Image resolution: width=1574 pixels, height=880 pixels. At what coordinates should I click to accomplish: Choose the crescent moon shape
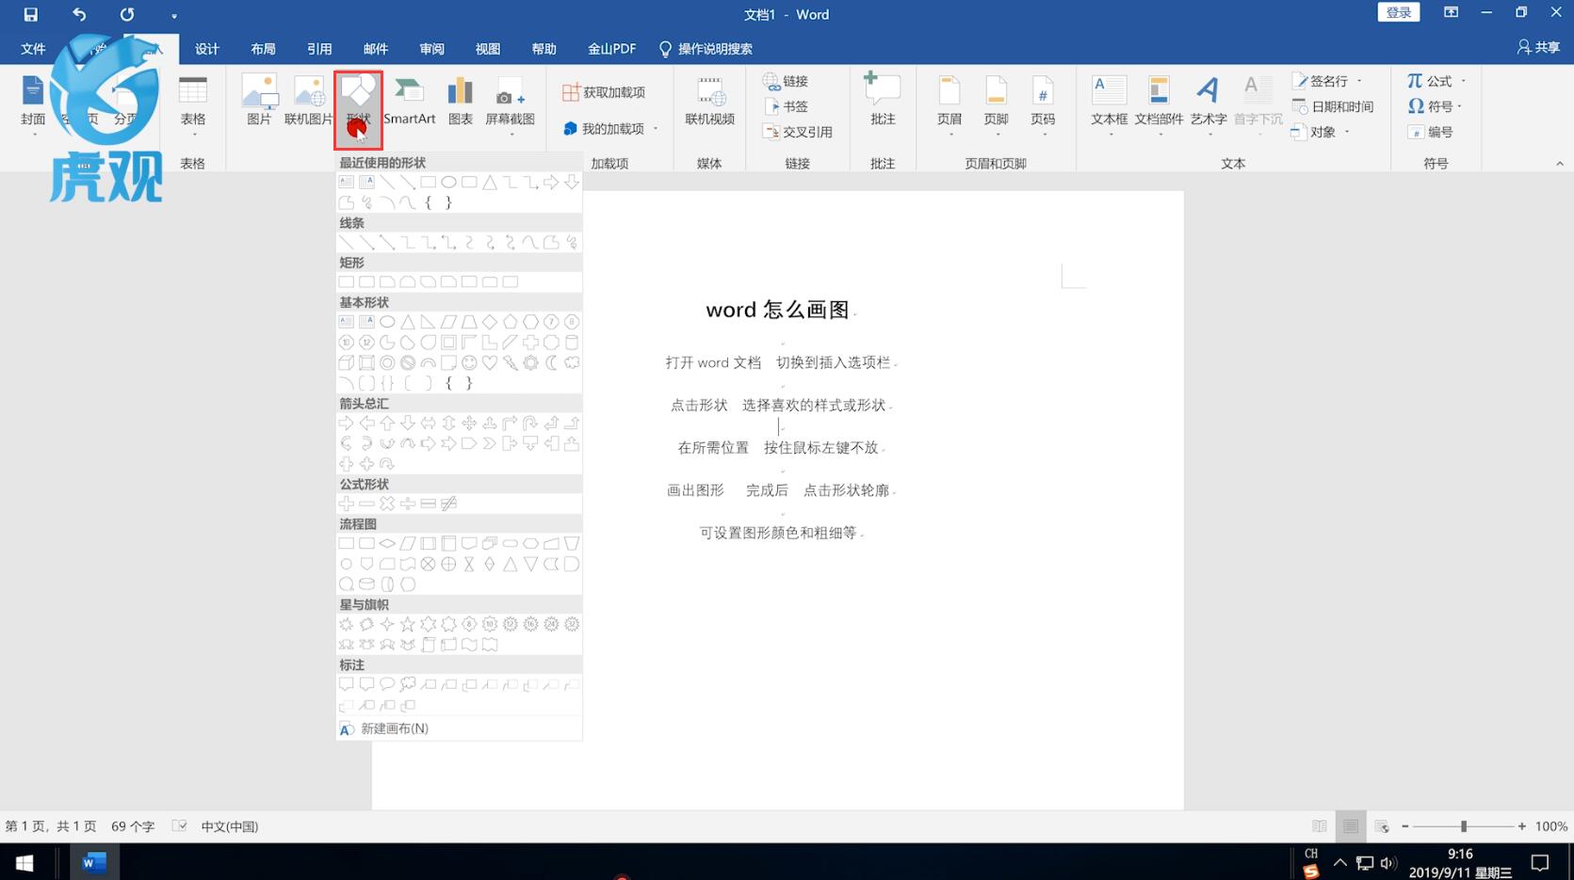click(x=551, y=363)
